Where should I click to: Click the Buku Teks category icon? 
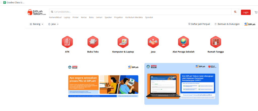pos(93,42)
